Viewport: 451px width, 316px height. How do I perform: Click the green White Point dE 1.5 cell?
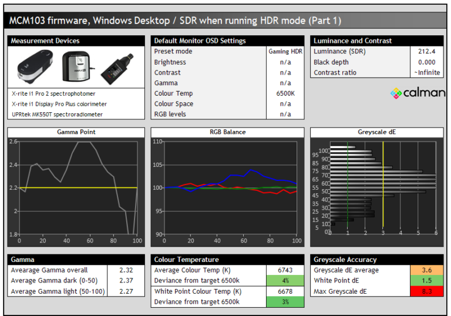coord(427,281)
